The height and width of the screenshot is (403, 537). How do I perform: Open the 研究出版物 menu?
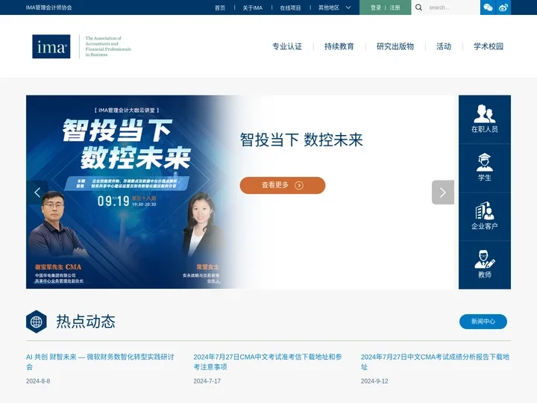pos(395,46)
